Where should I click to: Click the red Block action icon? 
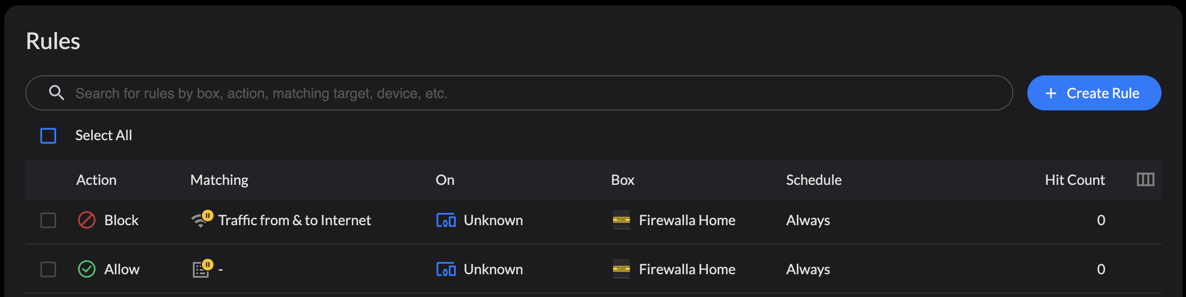tap(86, 220)
